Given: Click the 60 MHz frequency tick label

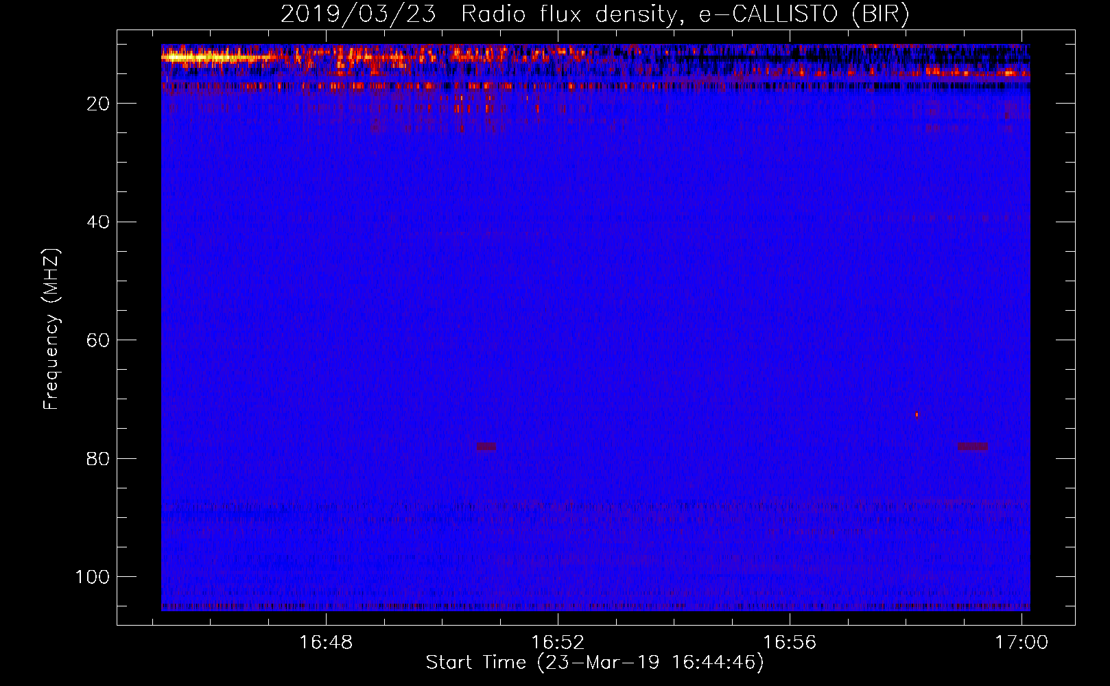Looking at the screenshot, I should click(x=99, y=340).
